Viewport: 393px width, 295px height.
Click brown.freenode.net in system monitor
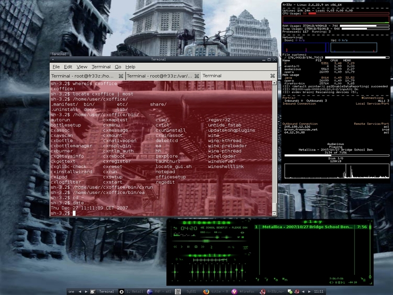301,130
